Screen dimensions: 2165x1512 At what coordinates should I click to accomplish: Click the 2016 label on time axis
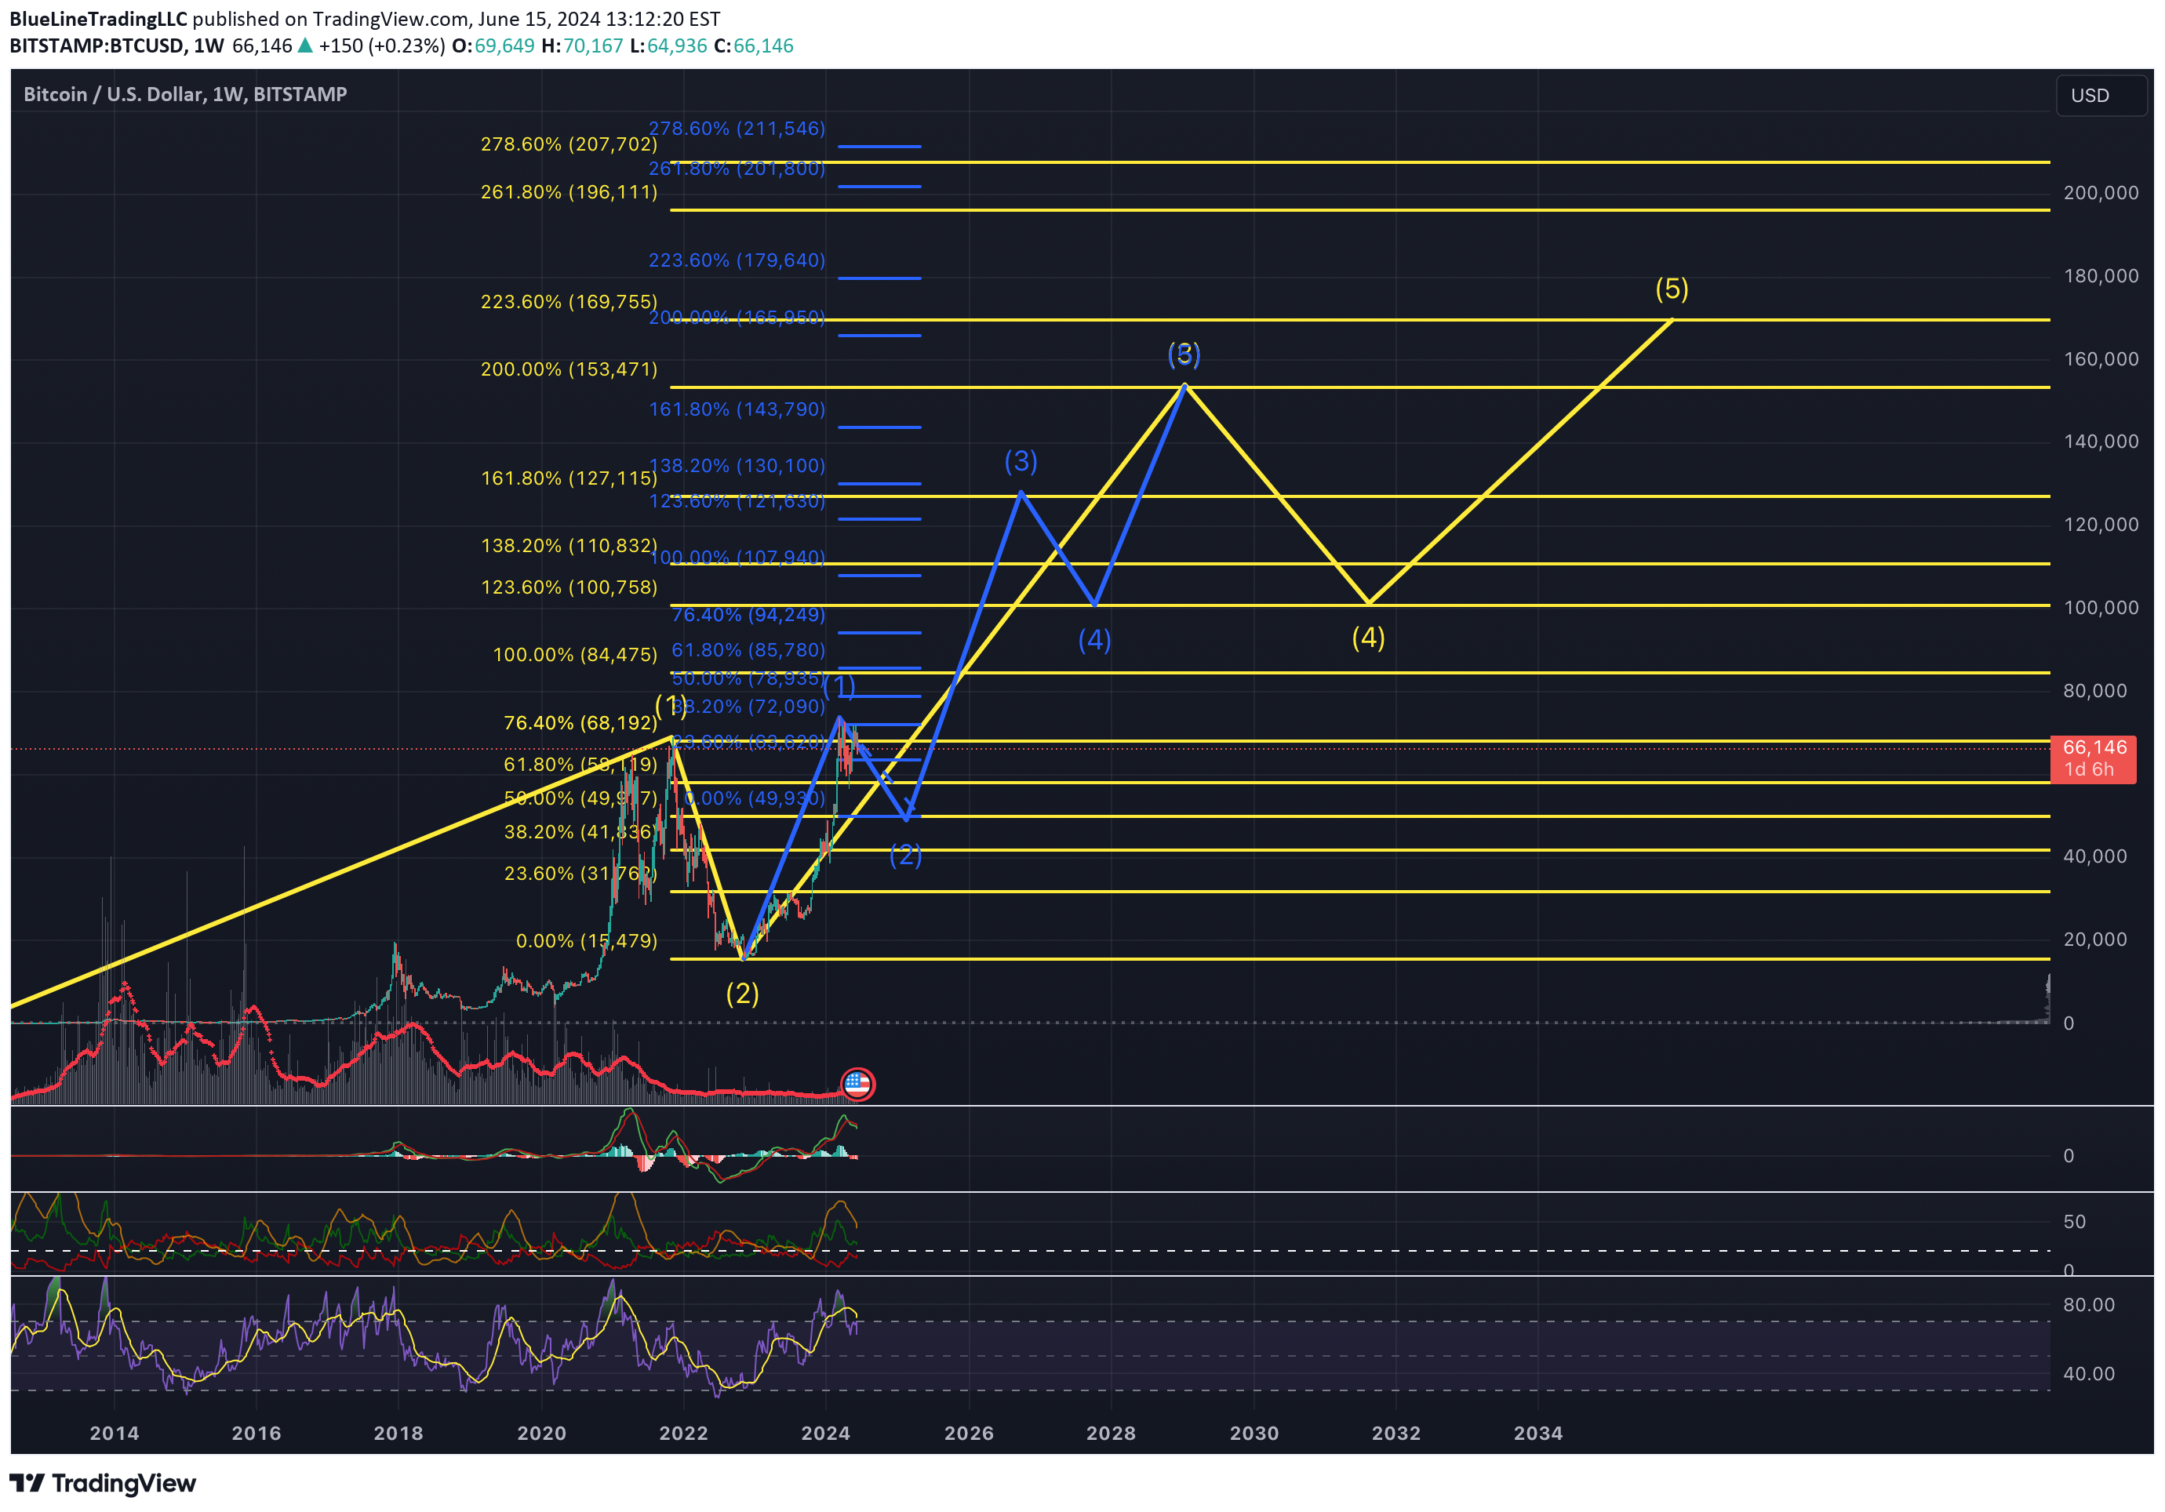[257, 1434]
